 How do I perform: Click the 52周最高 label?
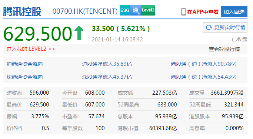[129, 105]
